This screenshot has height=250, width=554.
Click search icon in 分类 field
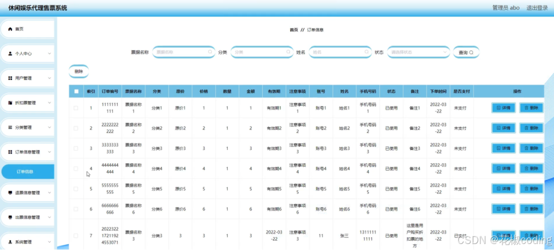click(288, 52)
